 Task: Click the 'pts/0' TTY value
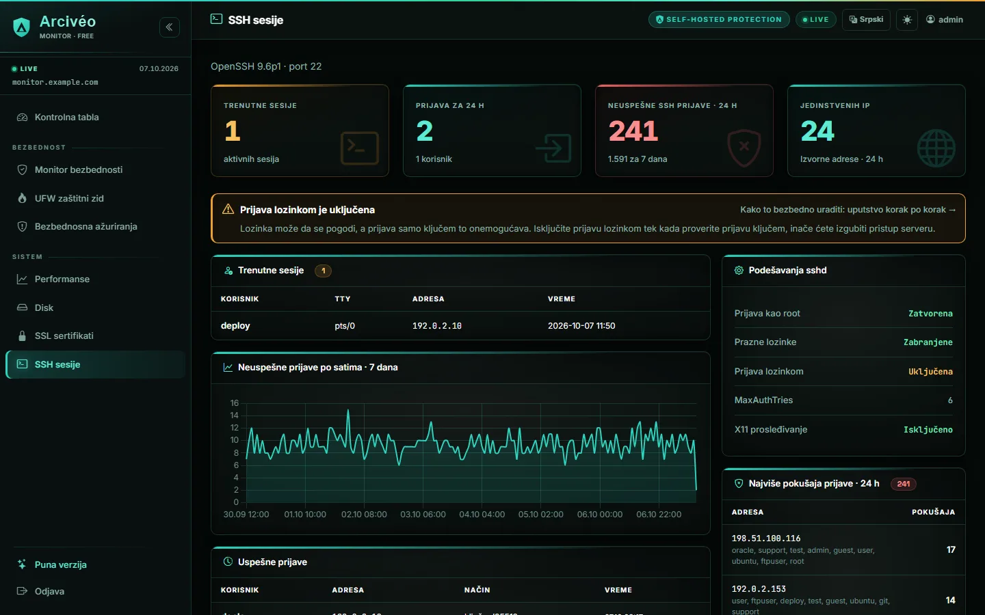click(345, 326)
